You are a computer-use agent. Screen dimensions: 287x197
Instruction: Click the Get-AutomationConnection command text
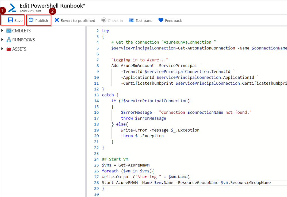point(207,48)
